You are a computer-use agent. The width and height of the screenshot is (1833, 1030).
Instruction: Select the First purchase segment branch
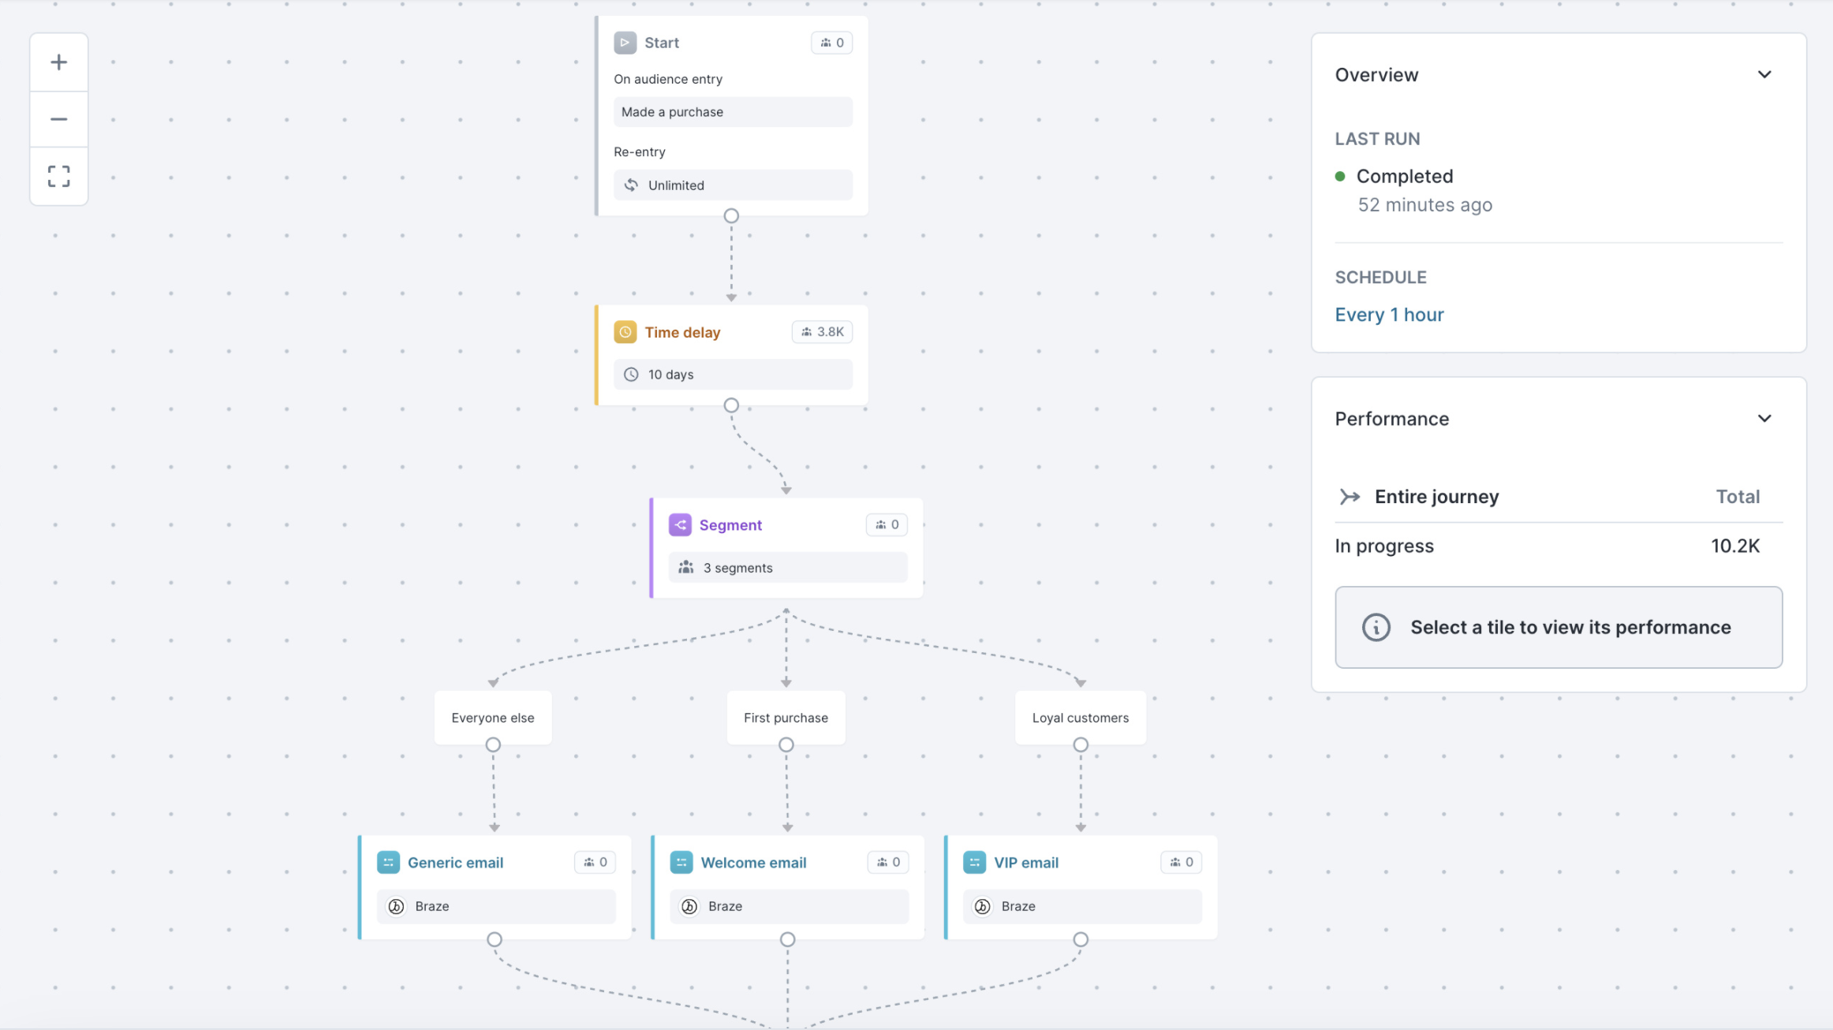click(x=786, y=716)
